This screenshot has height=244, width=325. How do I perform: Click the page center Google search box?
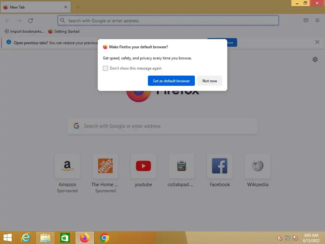(162, 126)
